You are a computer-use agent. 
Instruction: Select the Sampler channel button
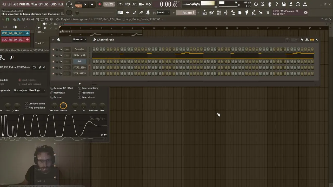[79, 49]
